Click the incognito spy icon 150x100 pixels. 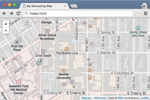[x=144, y=5]
